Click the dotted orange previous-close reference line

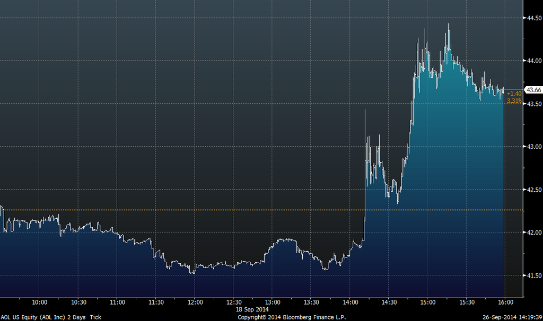261,210
